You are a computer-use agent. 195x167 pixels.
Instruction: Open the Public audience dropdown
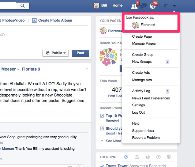point(56,53)
